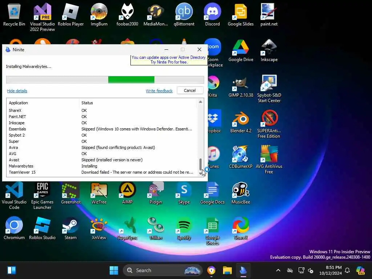Click the installation progress bar
This screenshot has width=372, height=279.
[105, 80]
